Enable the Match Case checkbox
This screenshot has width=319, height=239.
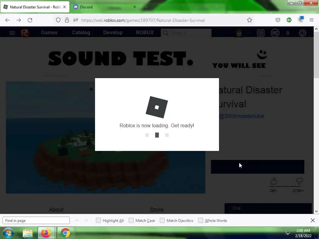tap(131, 220)
